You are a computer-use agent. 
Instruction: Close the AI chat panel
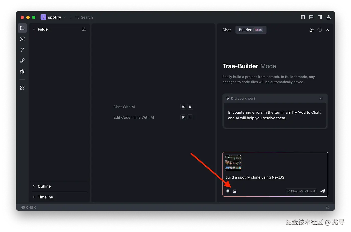(327, 30)
